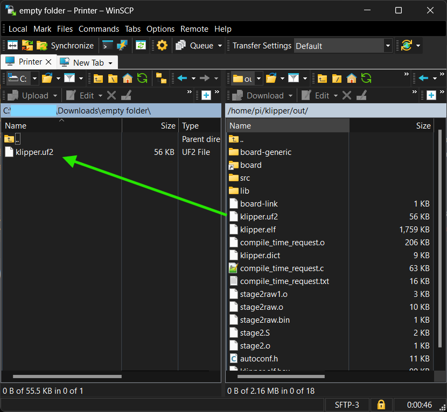Expand the Queue dropdown arrow
This screenshot has width=447, height=412.
pos(220,46)
